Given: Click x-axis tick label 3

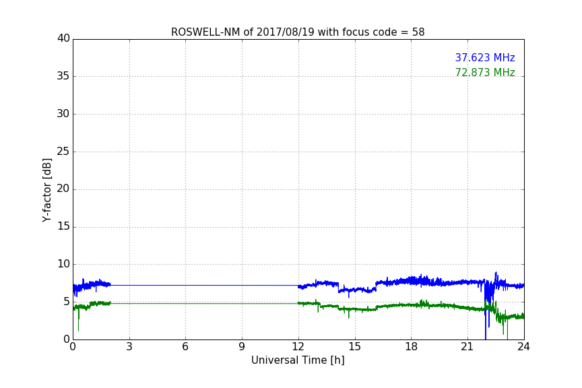Looking at the screenshot, I should click(x=129, y=347).
